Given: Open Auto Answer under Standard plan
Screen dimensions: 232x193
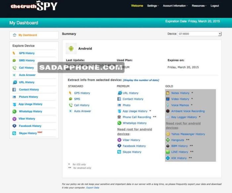Looking at the screenshot, I should 83,111.
